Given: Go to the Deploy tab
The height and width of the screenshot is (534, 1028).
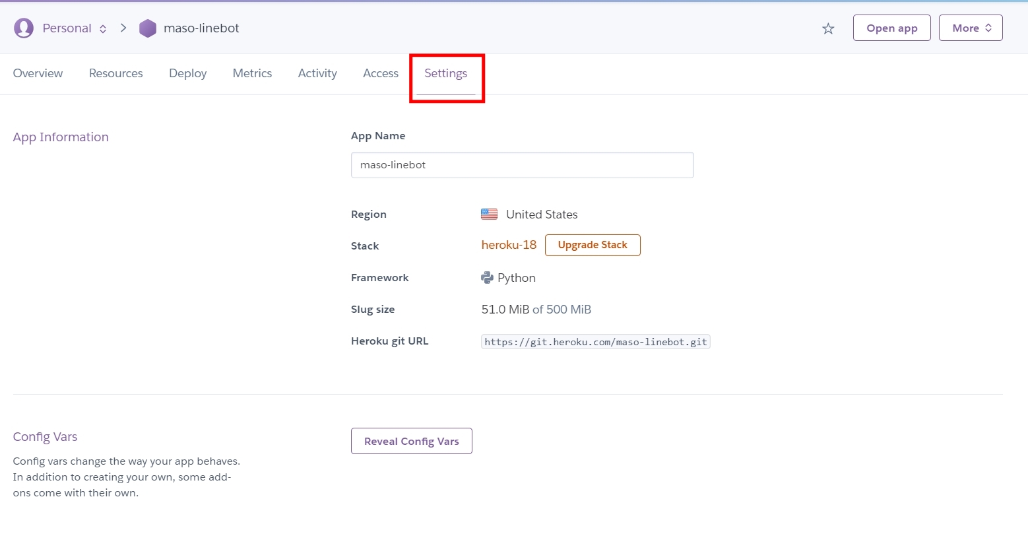Looking at the screenshot, I should point(188,73).
